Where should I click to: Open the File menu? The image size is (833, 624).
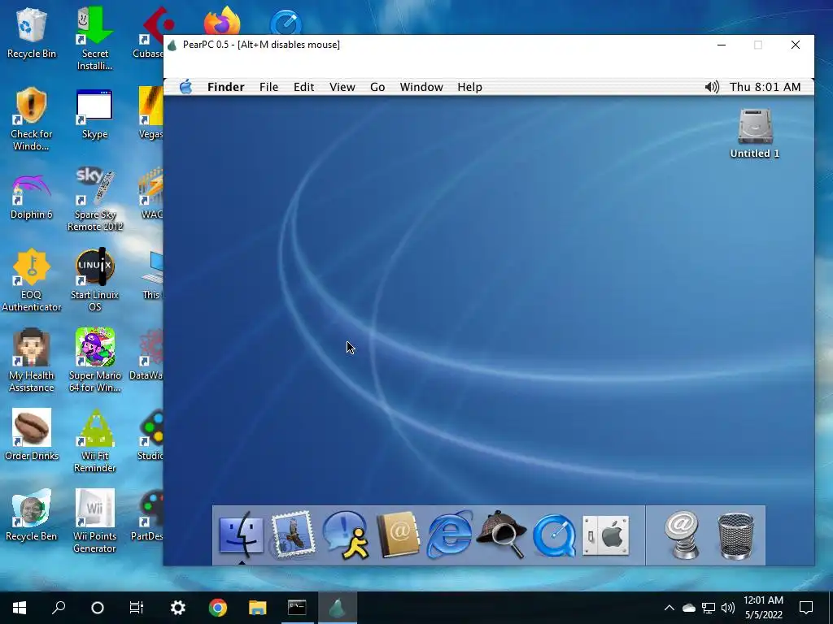[x=268, y=87]
